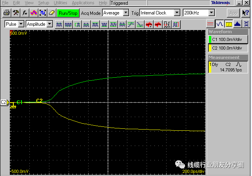252x176 pixels.
Task: Open the hammer and wrench setup tool
Action: 16,13
